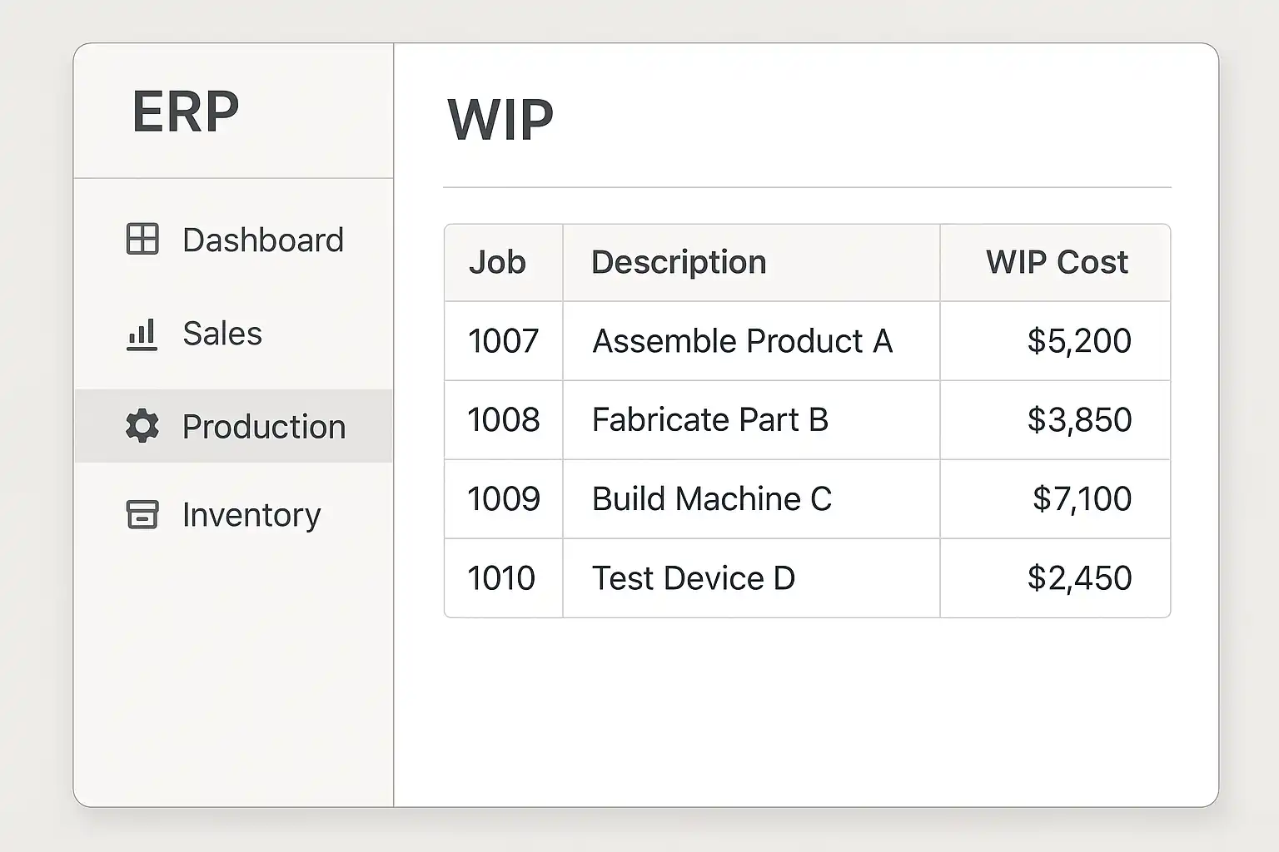Go to the Inventory page
Viewport: 1279px width, 852px height.
tap(251, 515)
